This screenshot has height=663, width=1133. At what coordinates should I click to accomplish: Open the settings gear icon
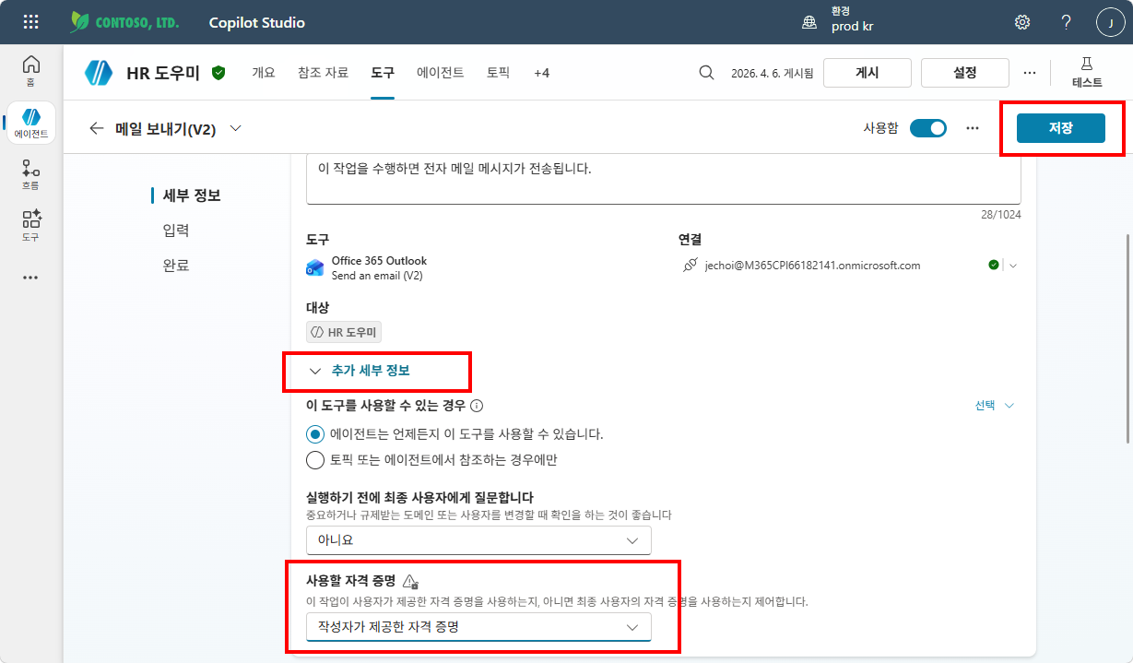point(1022,22)
